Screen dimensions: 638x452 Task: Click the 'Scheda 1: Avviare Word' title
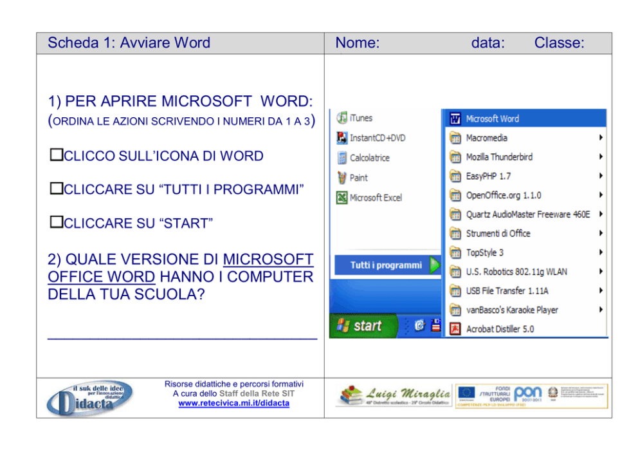click(129, 42)
